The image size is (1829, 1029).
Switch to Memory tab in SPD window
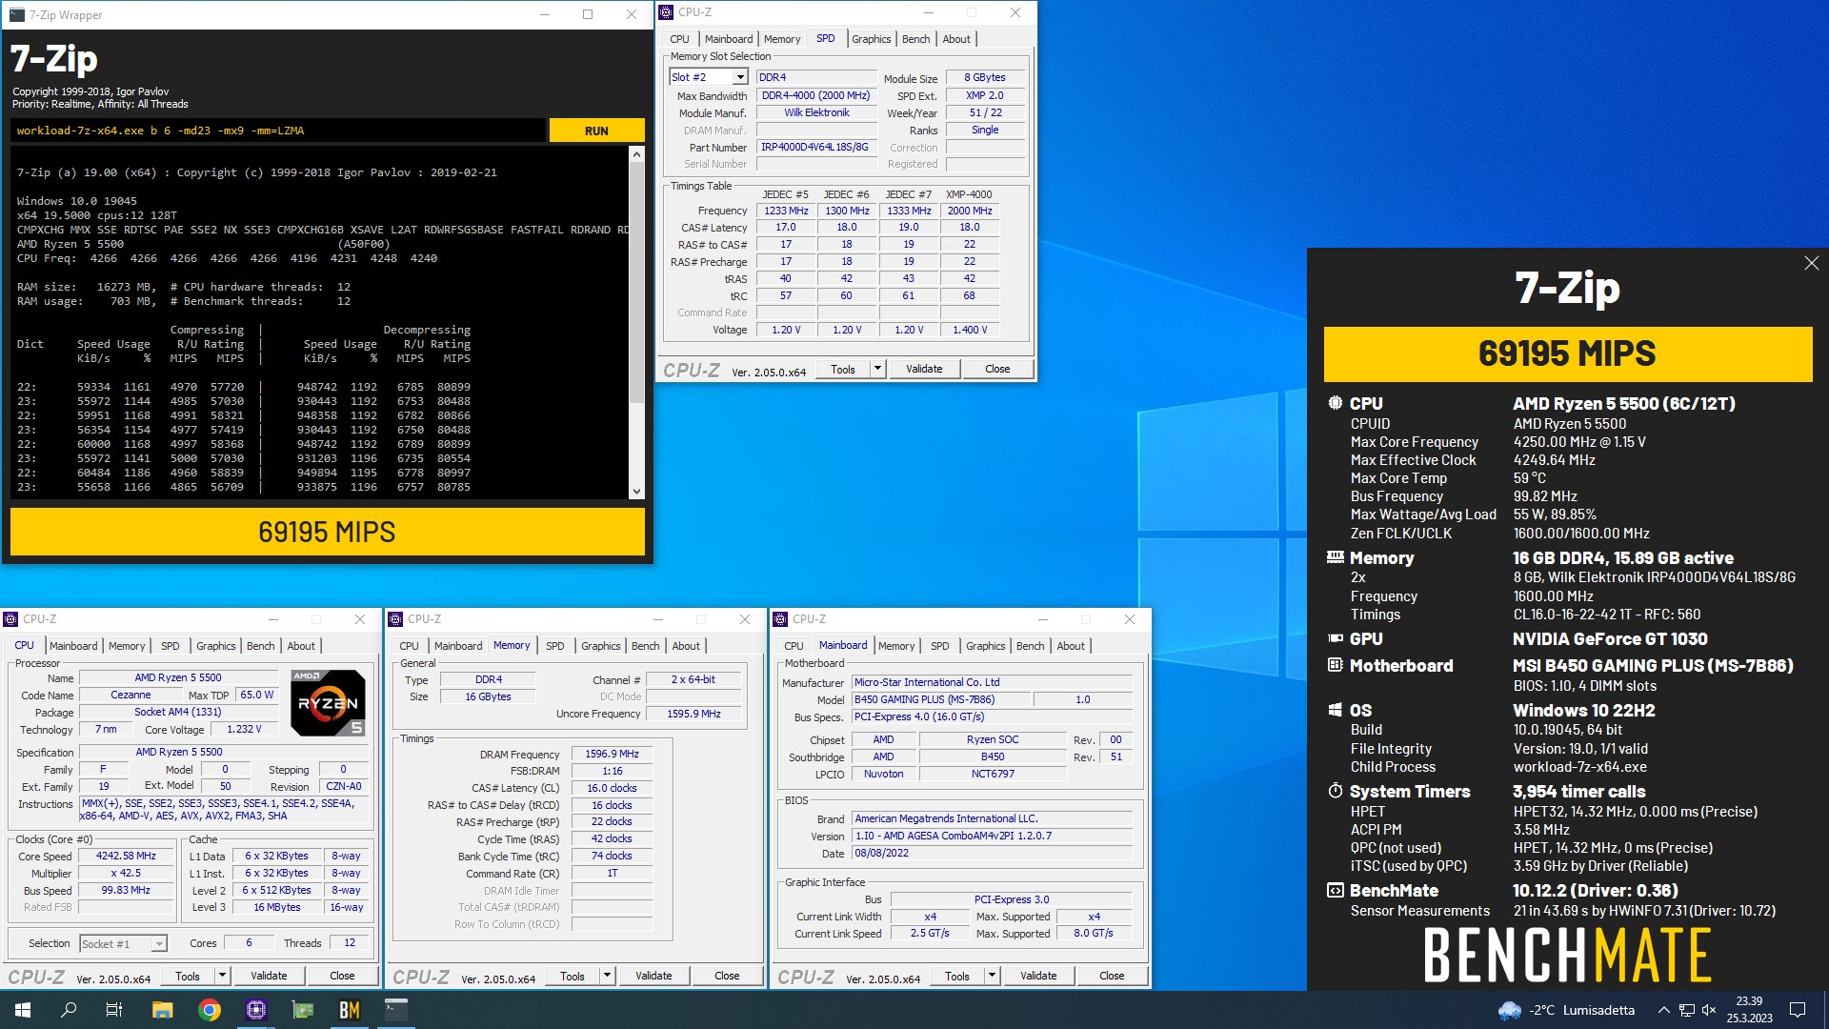click(782, 39)
